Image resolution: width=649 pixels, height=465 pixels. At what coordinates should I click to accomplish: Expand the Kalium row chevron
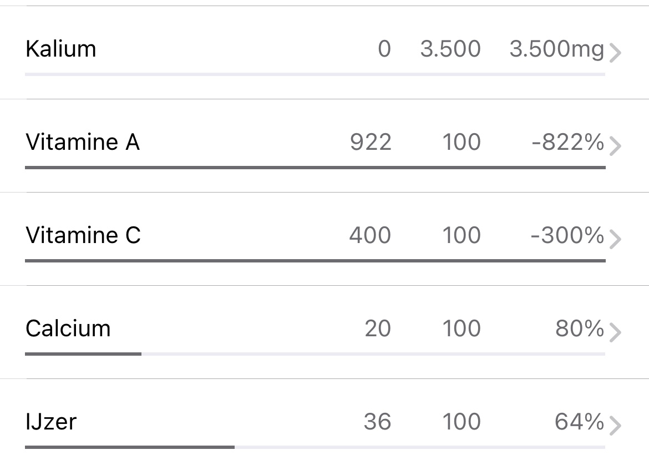pos(615,53)
